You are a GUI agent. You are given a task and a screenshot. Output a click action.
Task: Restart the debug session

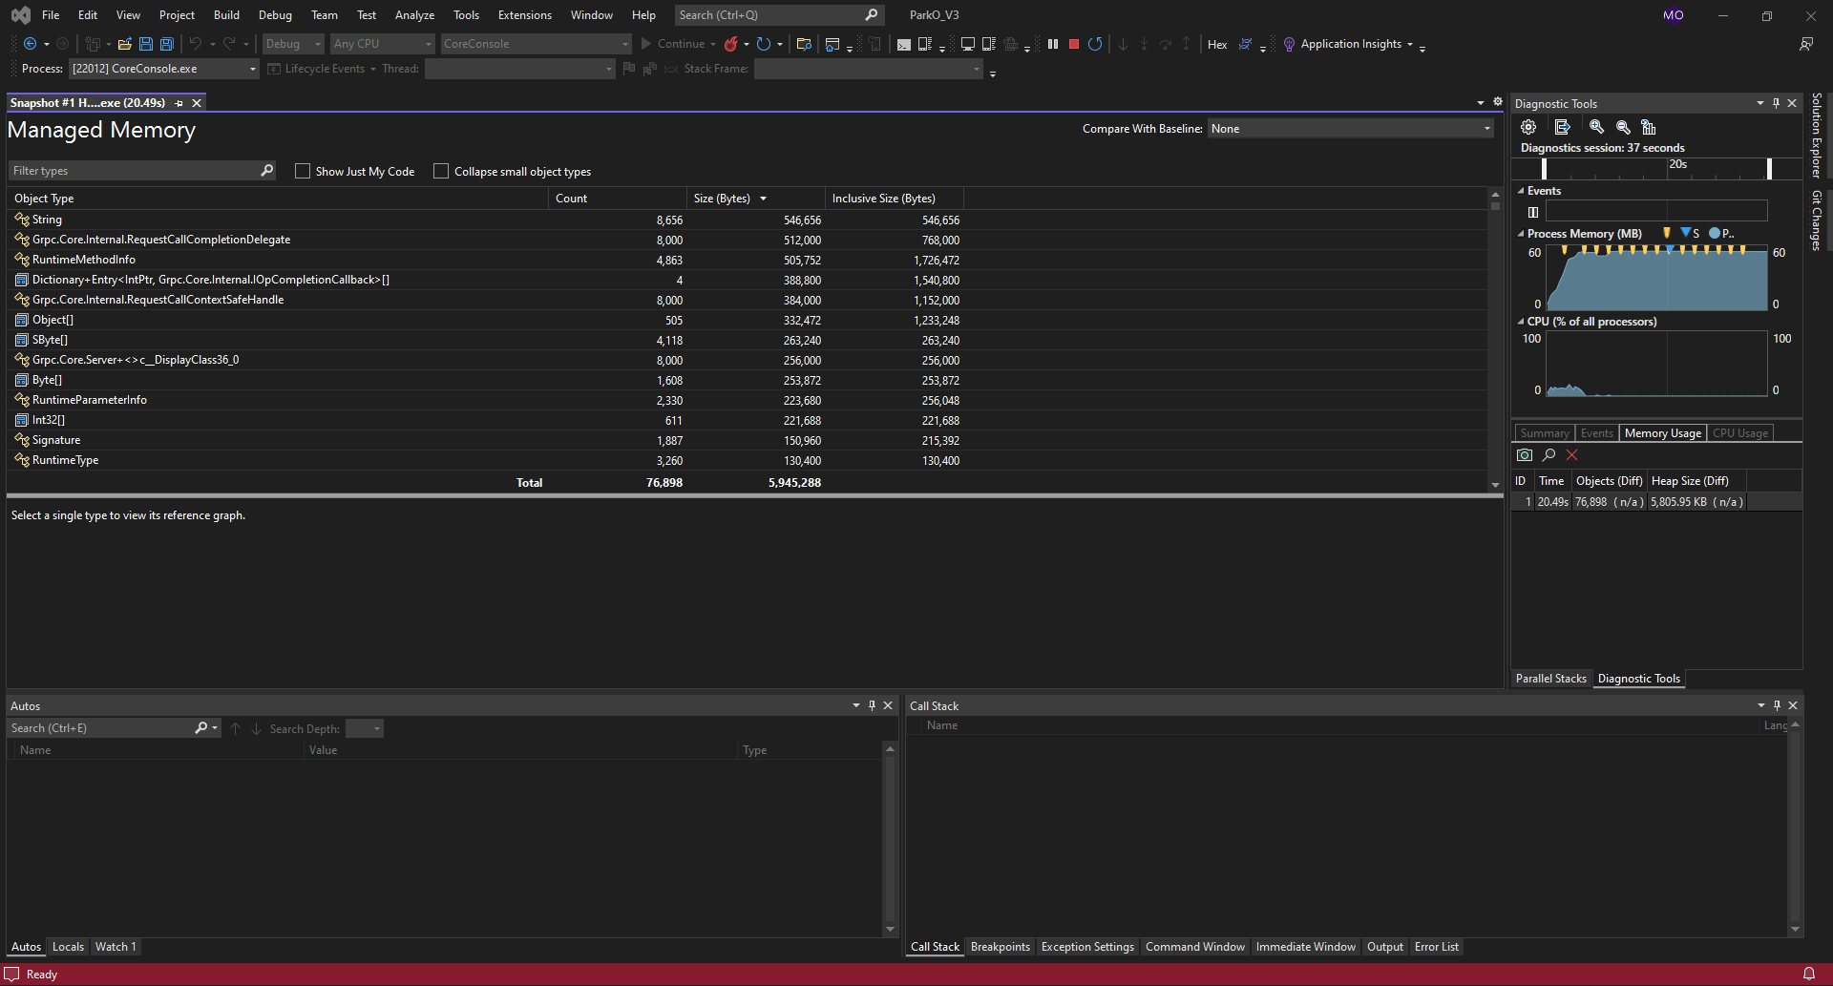(1095, 44)
